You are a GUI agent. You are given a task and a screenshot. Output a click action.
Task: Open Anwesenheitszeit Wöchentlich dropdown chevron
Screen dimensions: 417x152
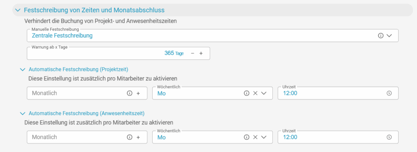tap(263, 137)
